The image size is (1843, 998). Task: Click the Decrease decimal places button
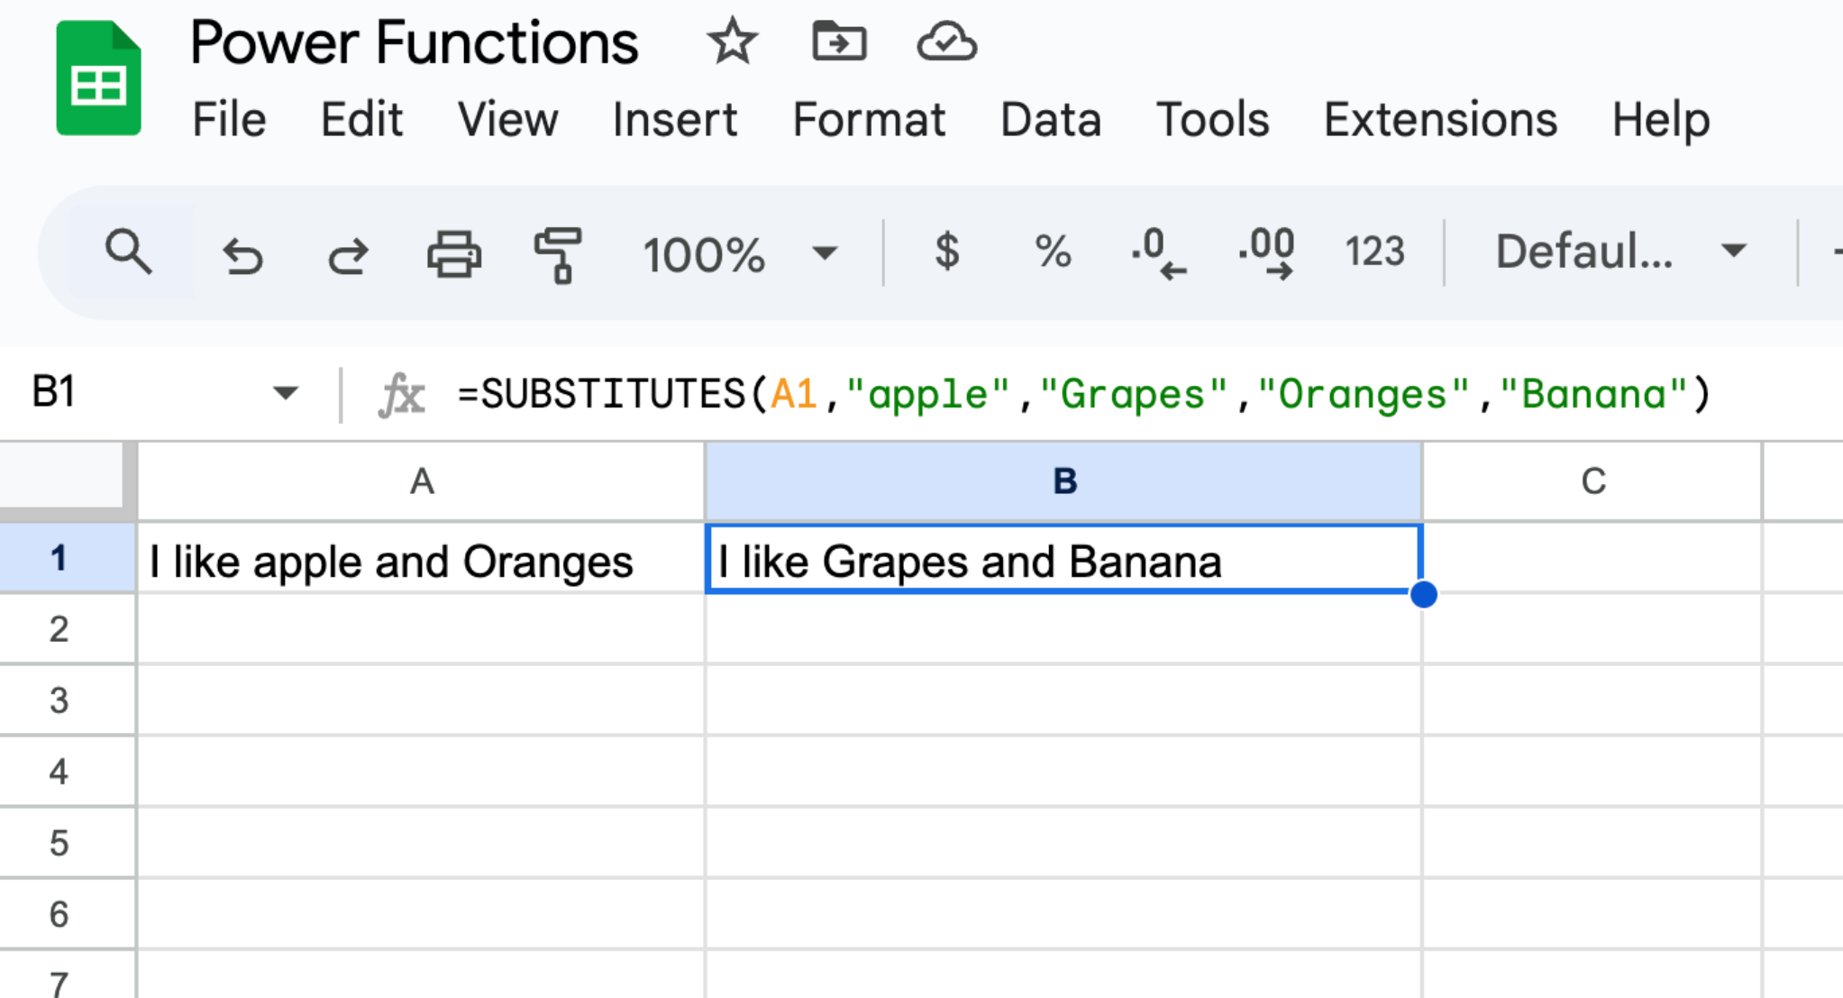pyautogui.click(x=1158, y=253)
